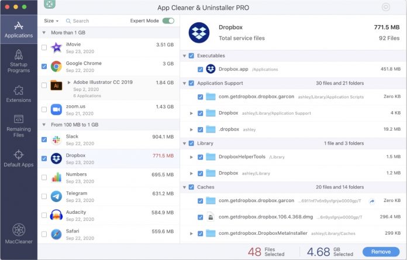The image size is (407, 260).
Task: Check the iMovie checkbox
Action: (x=44, y=47)
